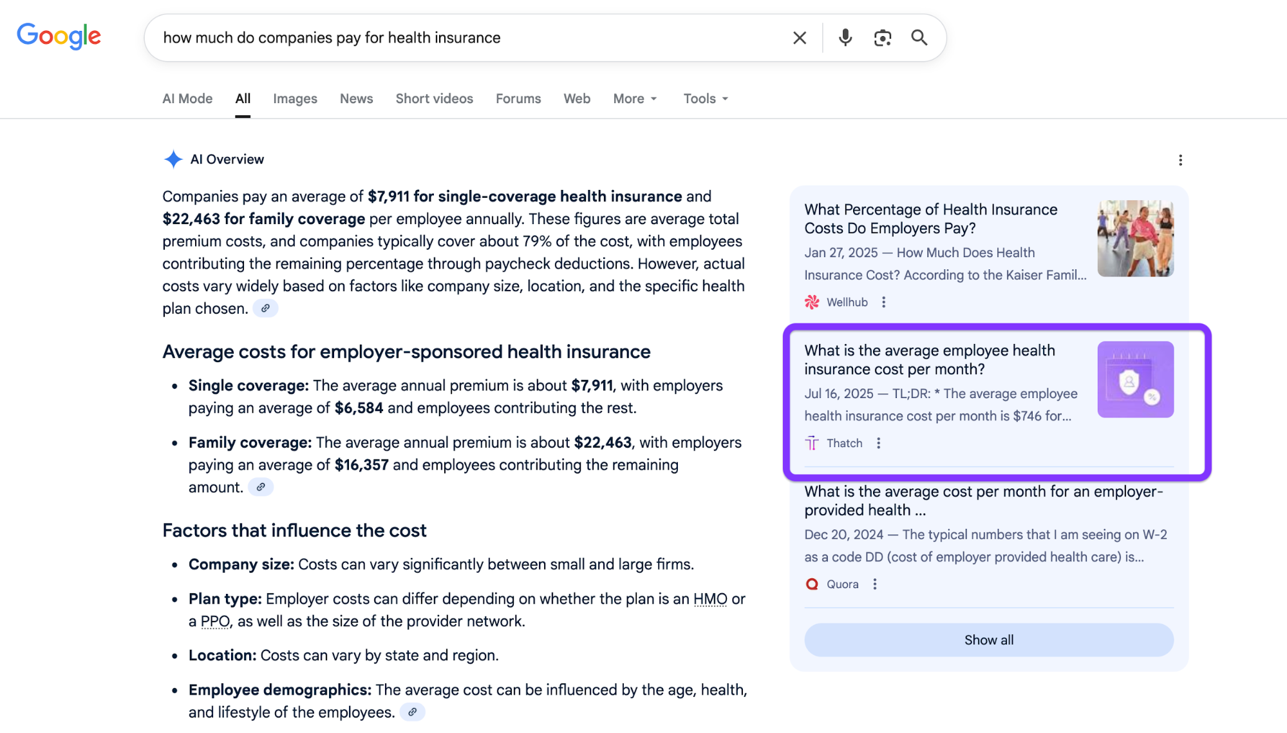Viewport: 1287px width, 733px height.
Task: Click into the search input field
Action: 451,38
